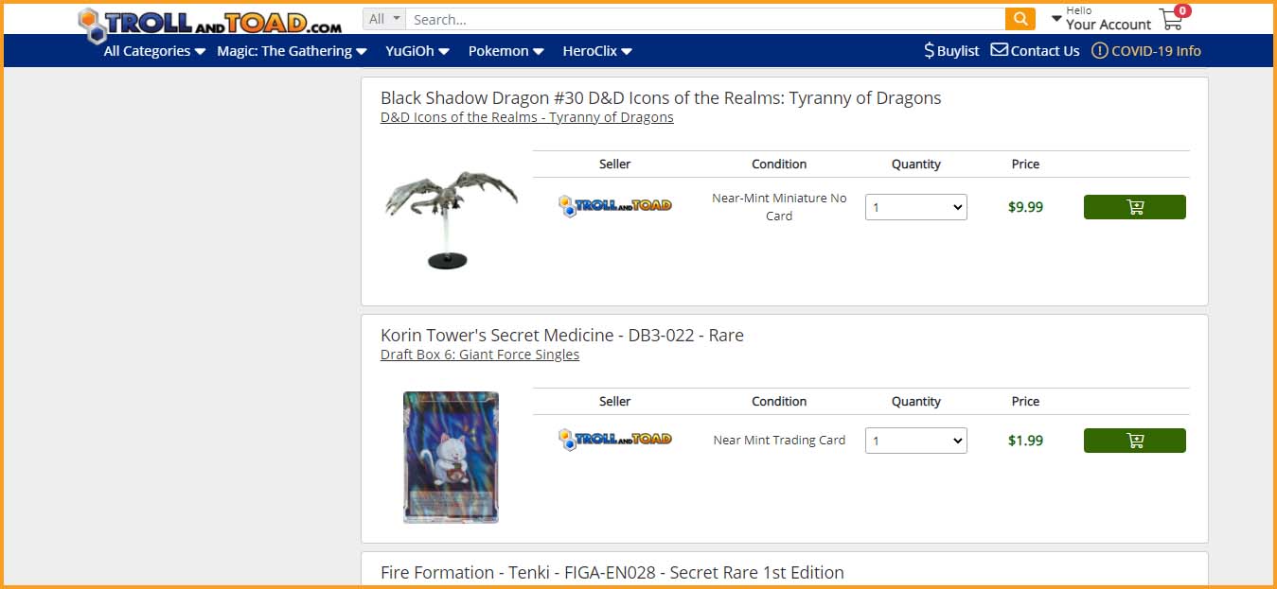Add Korin Tower's Secret Medicine to cart

coord(1134,441)
